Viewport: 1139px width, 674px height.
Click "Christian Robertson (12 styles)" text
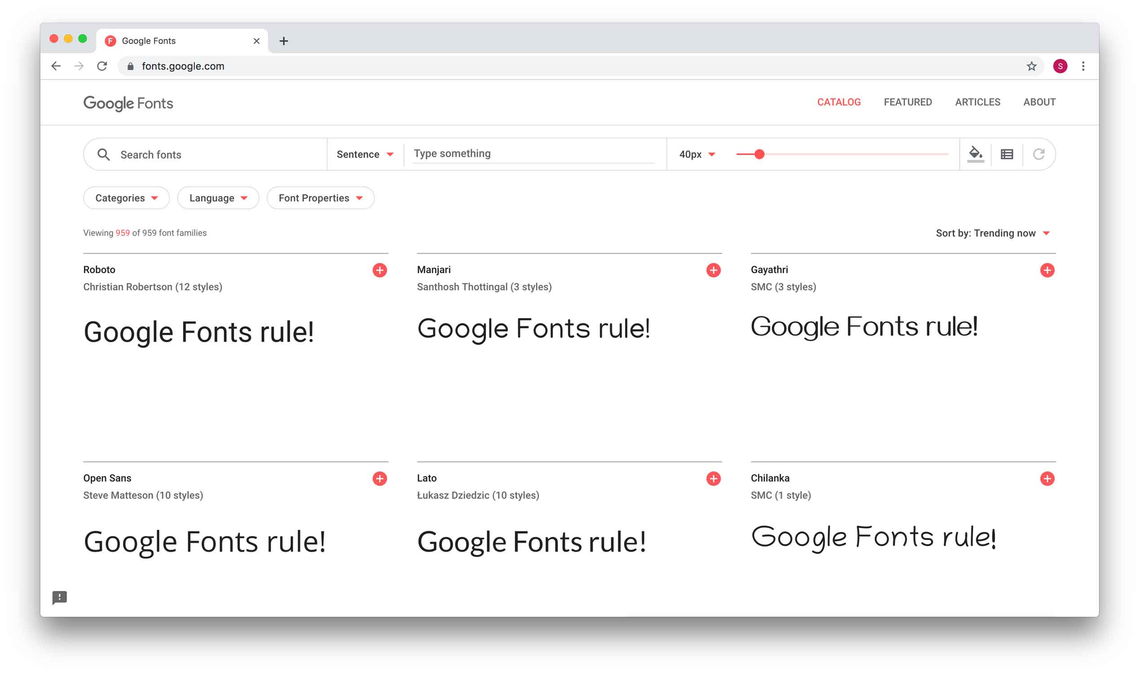tap(153, 287)
